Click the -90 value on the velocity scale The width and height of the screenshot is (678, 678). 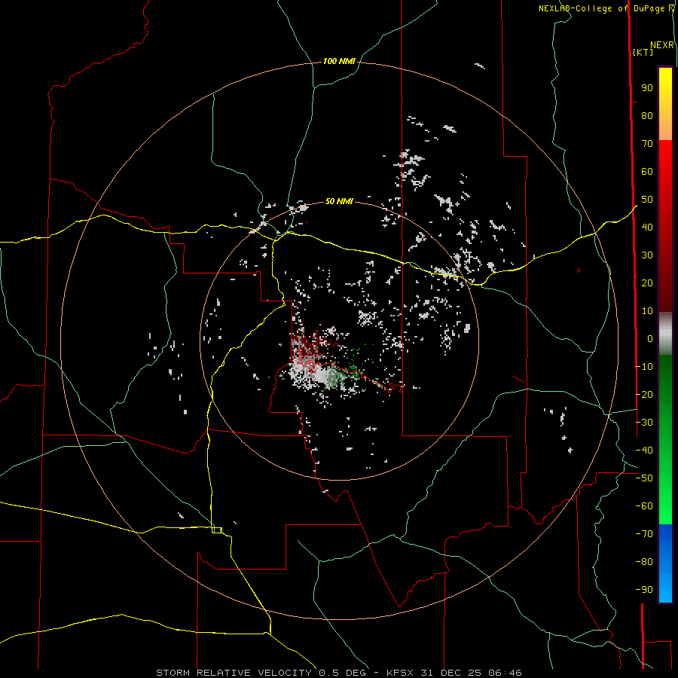tap(644, 590)
